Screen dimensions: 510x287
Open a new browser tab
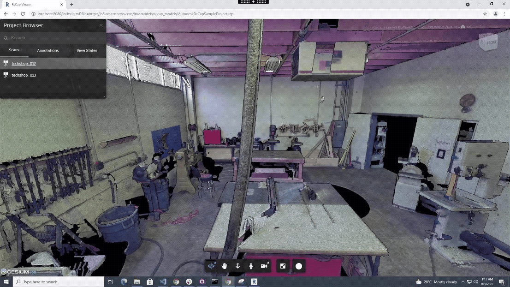(x=71, y=4)
